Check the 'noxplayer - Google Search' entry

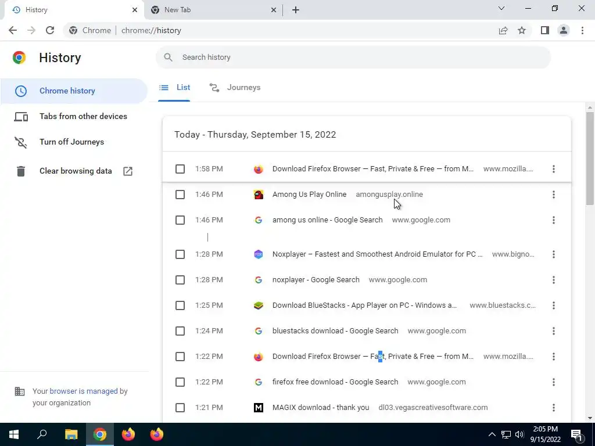tap(180, 280)
